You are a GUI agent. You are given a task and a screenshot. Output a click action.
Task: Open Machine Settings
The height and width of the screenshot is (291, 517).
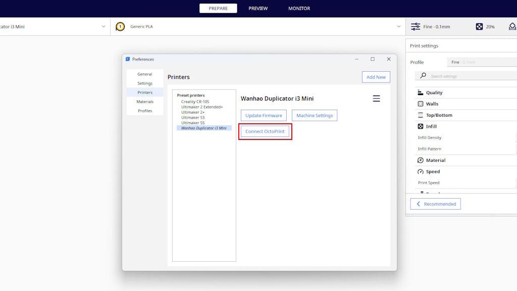(314, 116)
